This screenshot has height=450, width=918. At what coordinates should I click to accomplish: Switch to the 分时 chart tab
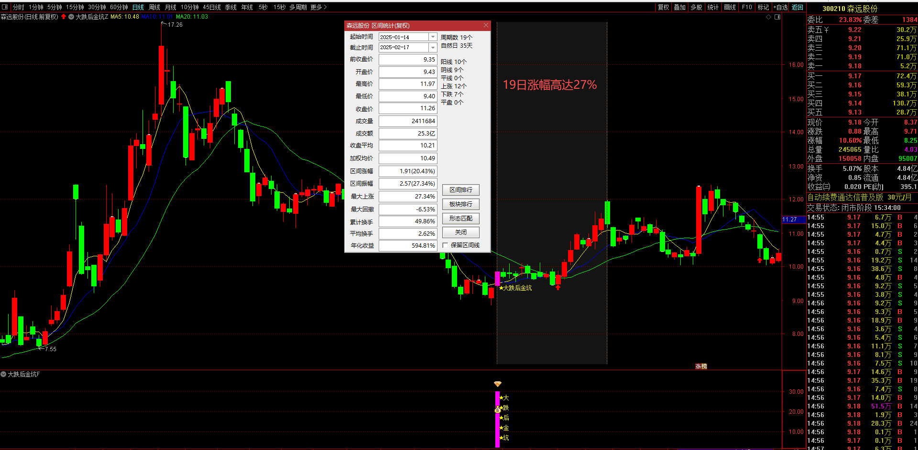(x=18, y=7)
